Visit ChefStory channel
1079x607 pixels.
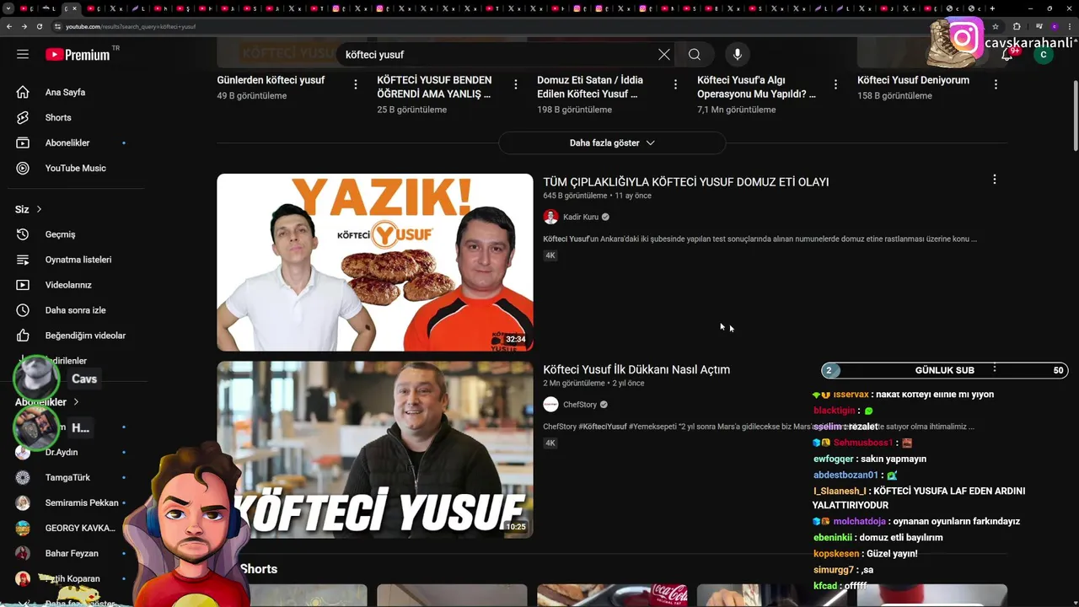click(x=580, y=405)
